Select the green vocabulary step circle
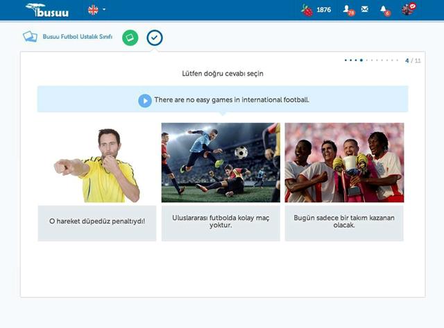 tap(130, 38)
